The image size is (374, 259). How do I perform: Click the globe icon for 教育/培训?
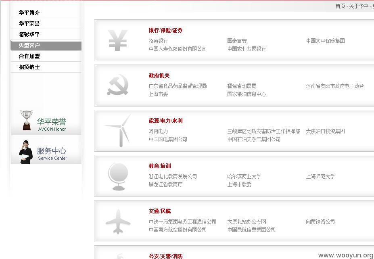click(x=118, y=176)
